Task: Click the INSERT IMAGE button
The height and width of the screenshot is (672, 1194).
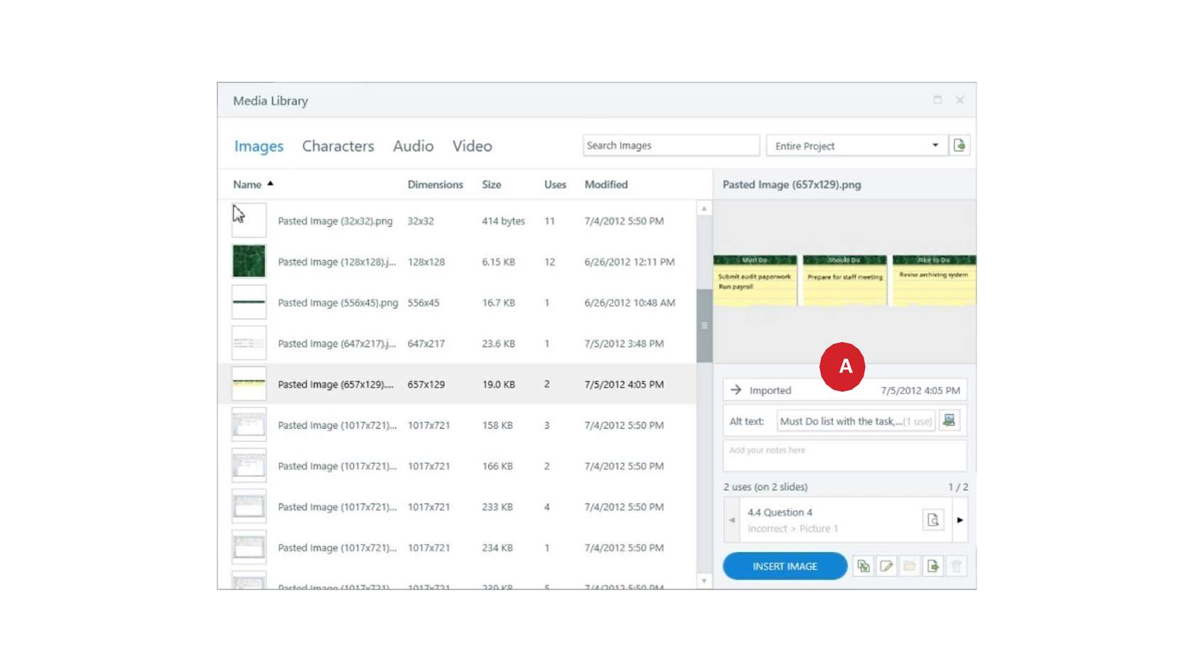Action: [785, 566]
